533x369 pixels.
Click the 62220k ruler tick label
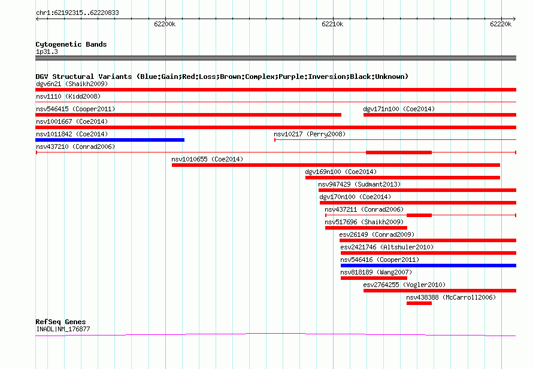coord(501,24)
